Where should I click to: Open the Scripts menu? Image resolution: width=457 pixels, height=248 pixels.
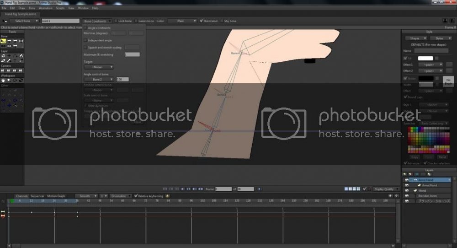tap(60, 8)
